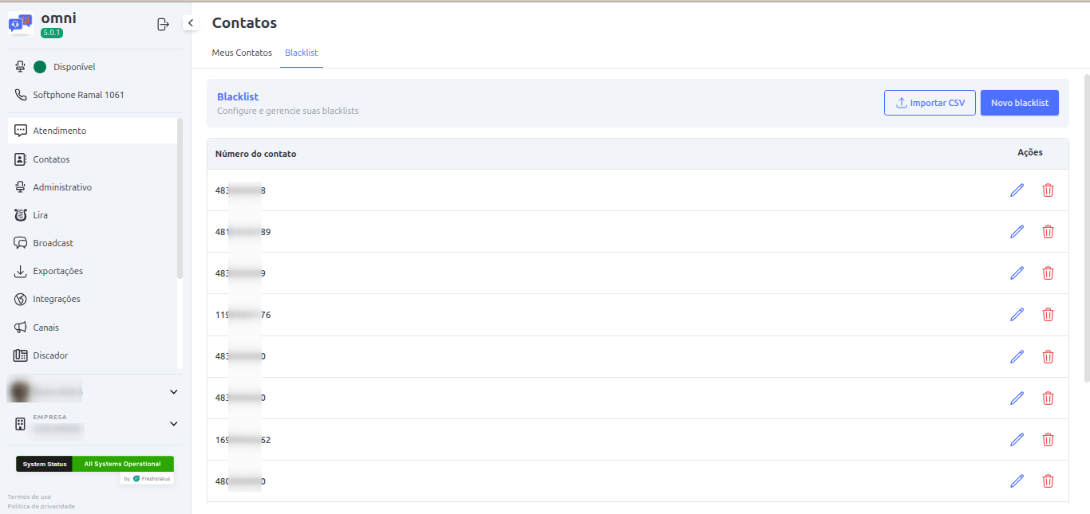The height and width of the screenshot is (514, 1090).
Task: Collapse the sidebar with the chevron button
Action: (191, 23)
